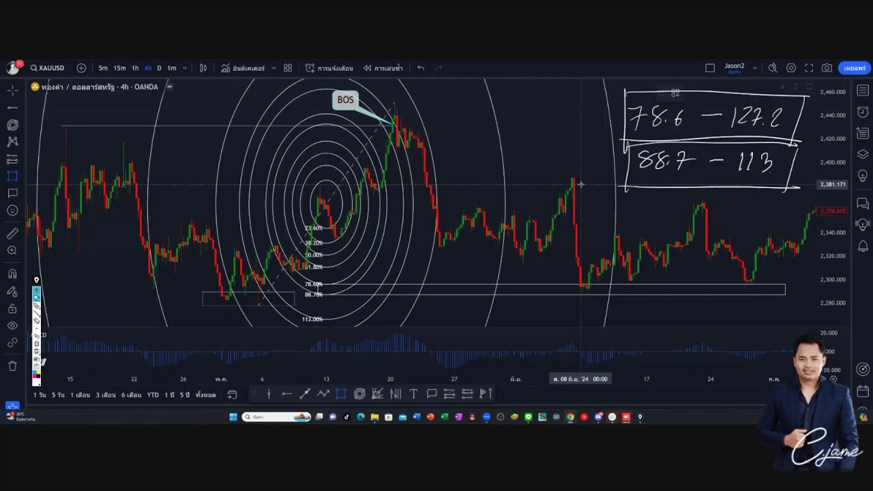873x491 pixels.
Task: Expand the timeframe interval dropdown
Action: click(x=185, y=68)
